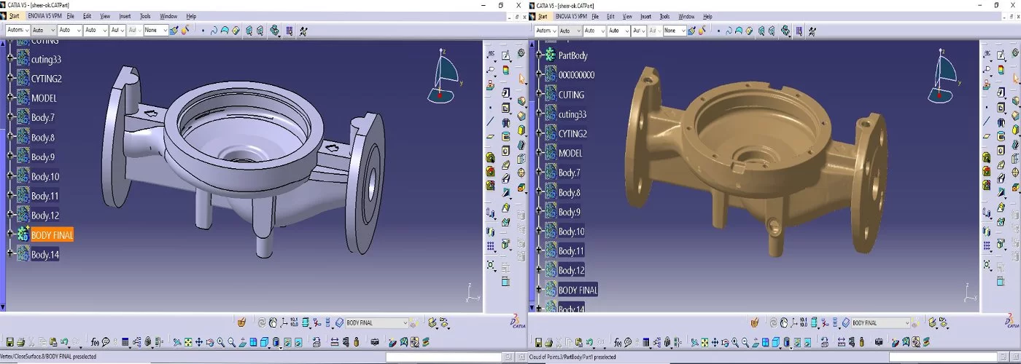Click the Print icon in right window

click(x=548, y=342)
